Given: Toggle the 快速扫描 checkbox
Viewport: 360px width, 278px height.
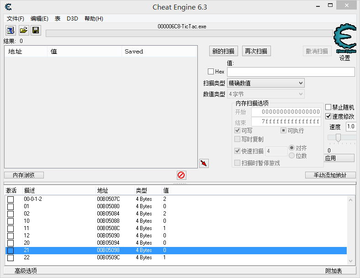Looking at the screenshot, I should tap(238, 151).
